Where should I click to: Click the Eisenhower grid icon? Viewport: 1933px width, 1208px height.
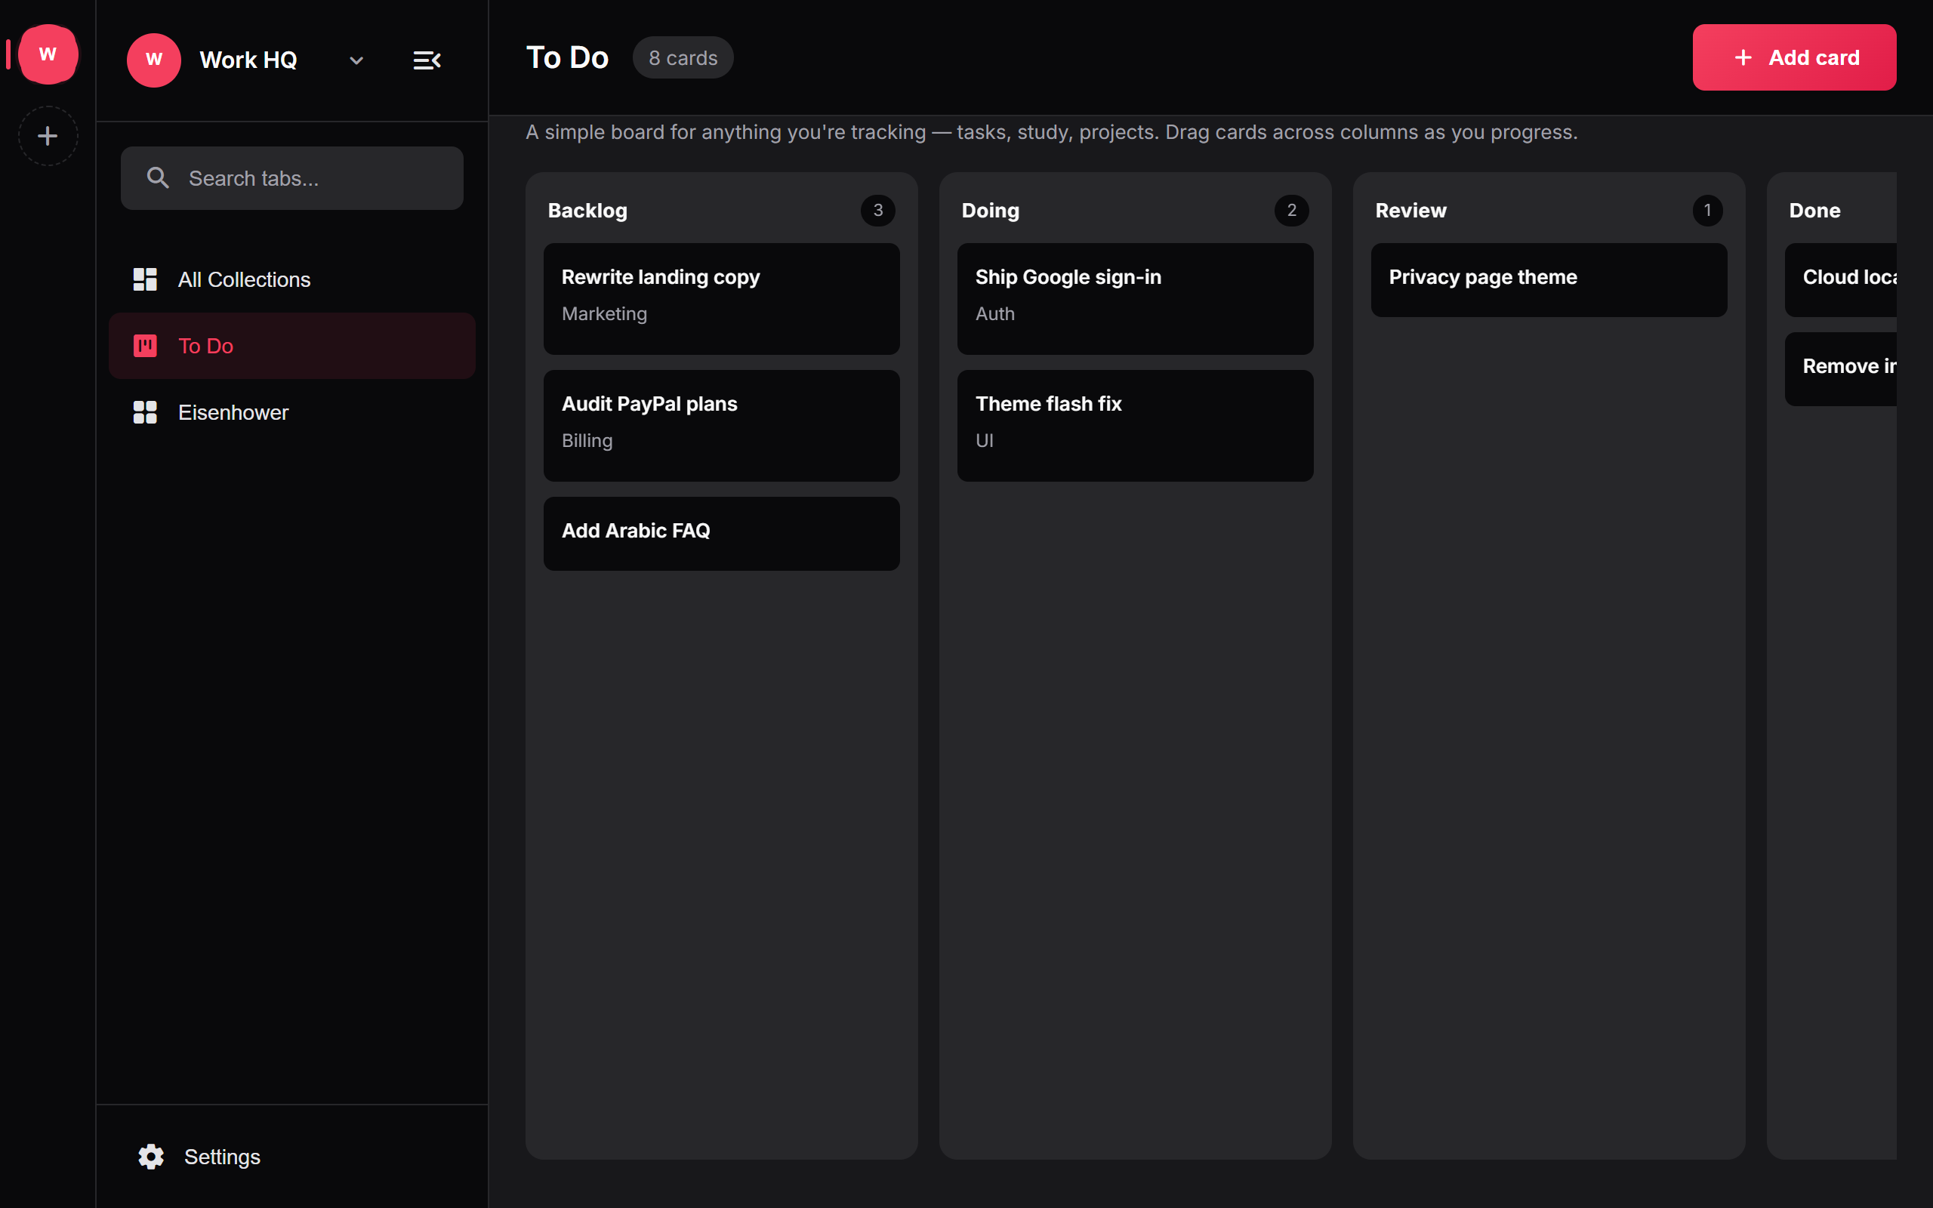144,412
